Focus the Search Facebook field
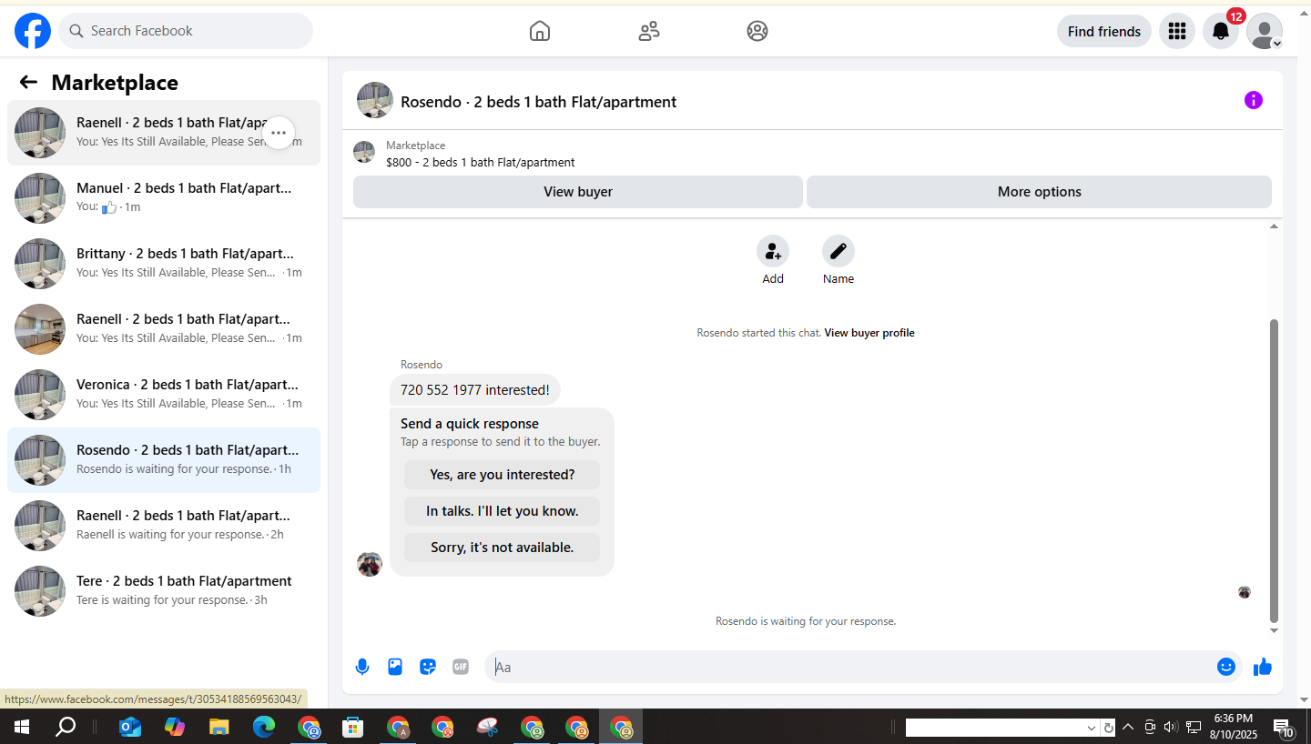 point(186,31)
